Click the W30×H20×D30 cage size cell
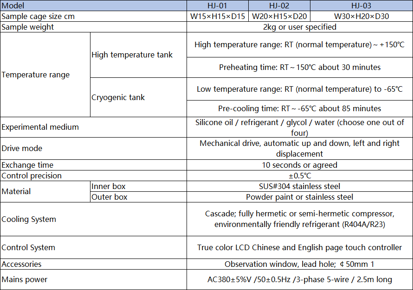Screen dimensions: 413x290 [361, 16]
